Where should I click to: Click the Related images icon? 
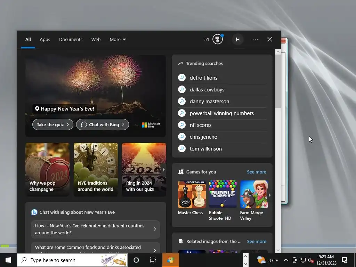coord(181,241)
